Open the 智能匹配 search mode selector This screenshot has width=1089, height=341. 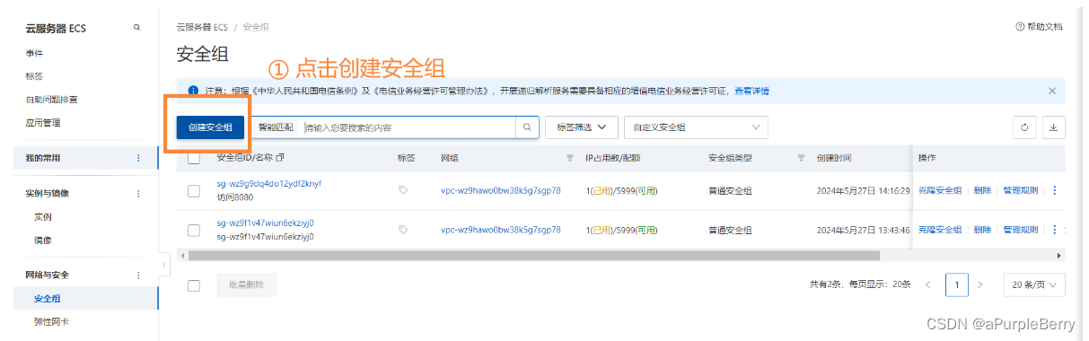(x=276, y=127)
